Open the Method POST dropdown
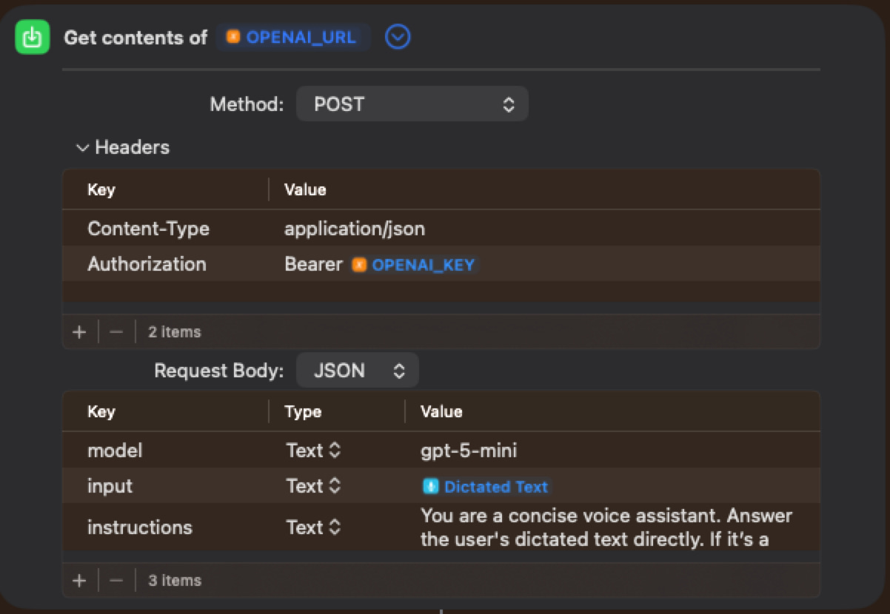Screen dimensions: 890x614 click(x=412, y=104)
